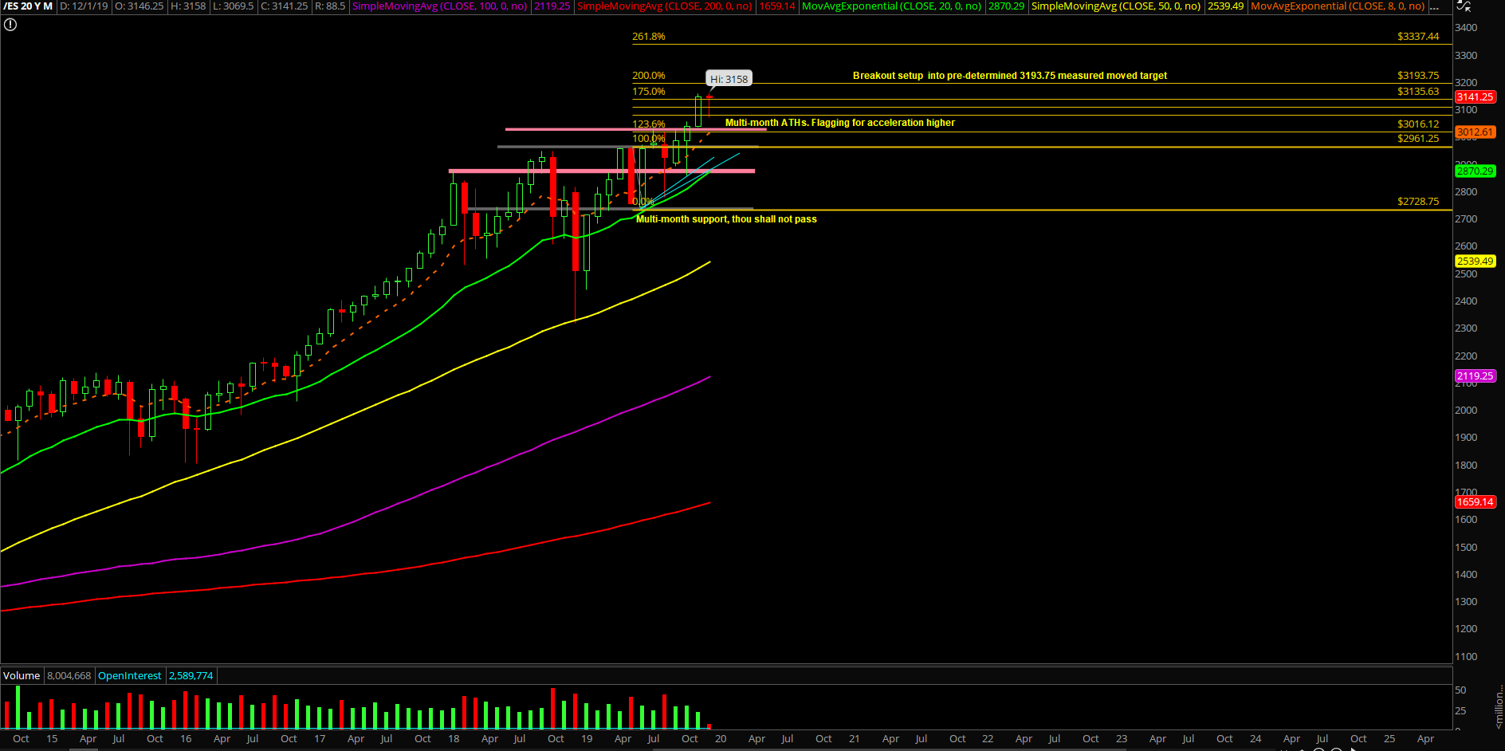This screenshot has height=751, width=1505.
Task: Open MovAvgExponential (CLOSE, 8) study label
Action: (1338, 6)
